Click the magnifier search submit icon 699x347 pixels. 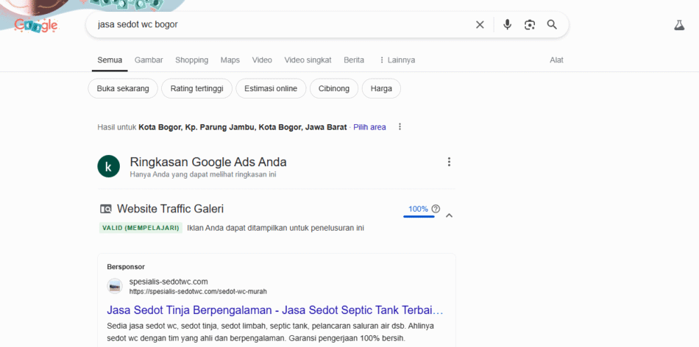[552, 24]
